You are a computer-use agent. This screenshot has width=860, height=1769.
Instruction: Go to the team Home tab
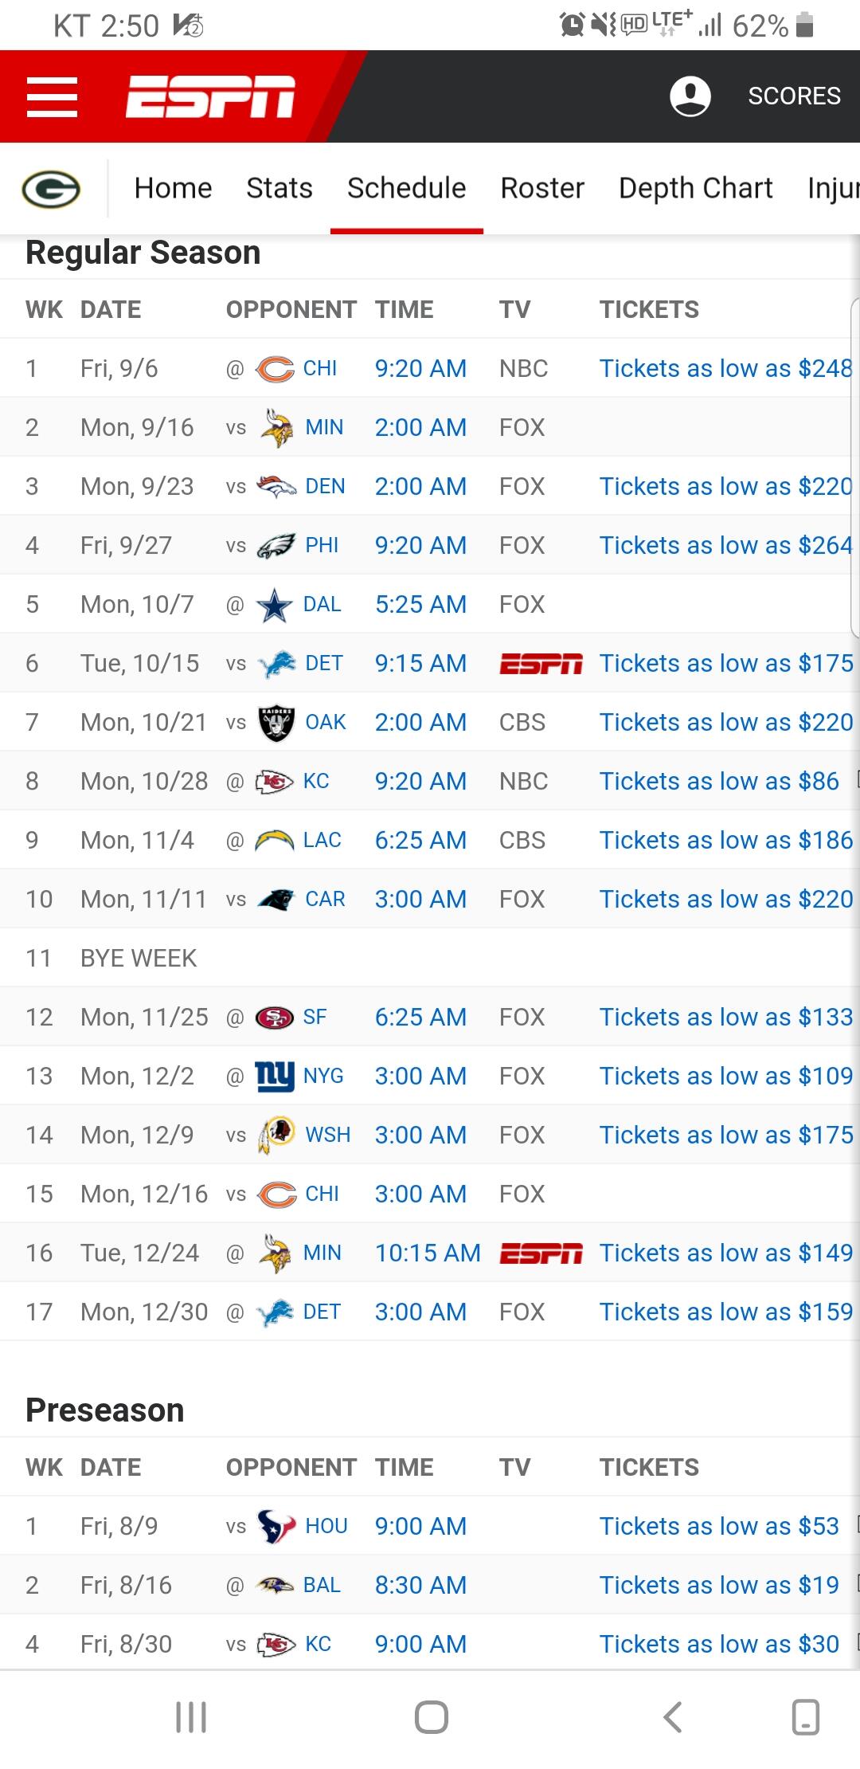(x=173, y=188)
